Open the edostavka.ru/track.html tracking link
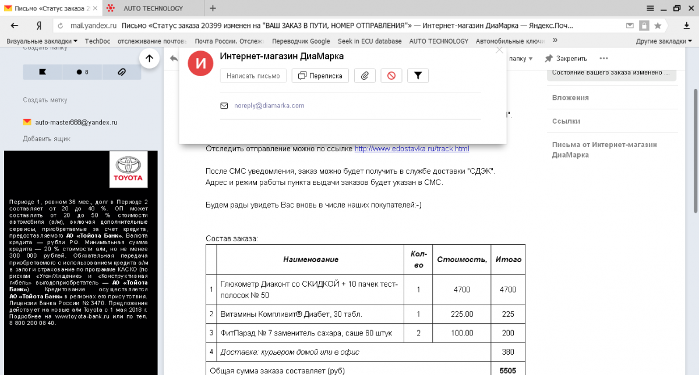This screenshot has height=375, width=699. pyautogui.click(x=412, y=149)
